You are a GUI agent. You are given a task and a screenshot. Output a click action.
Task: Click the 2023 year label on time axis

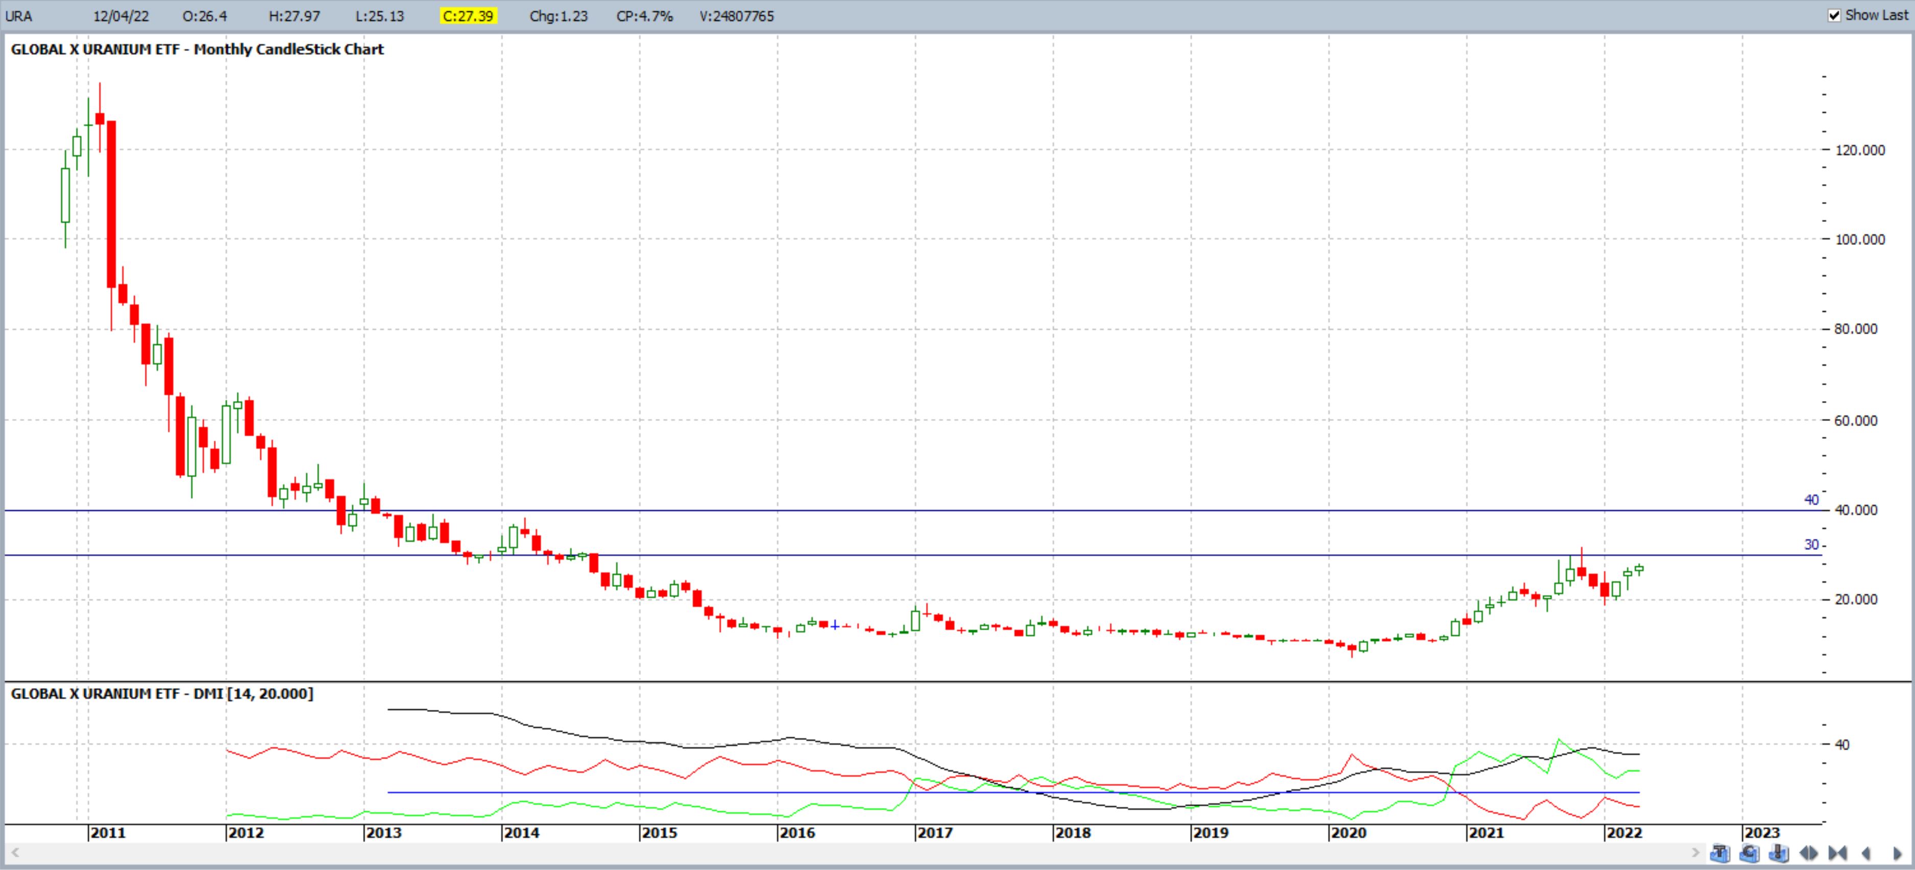(1762, 833)
